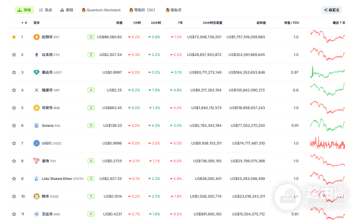Sort by total market cap header
358x221 pixels.
pos(261,23)
